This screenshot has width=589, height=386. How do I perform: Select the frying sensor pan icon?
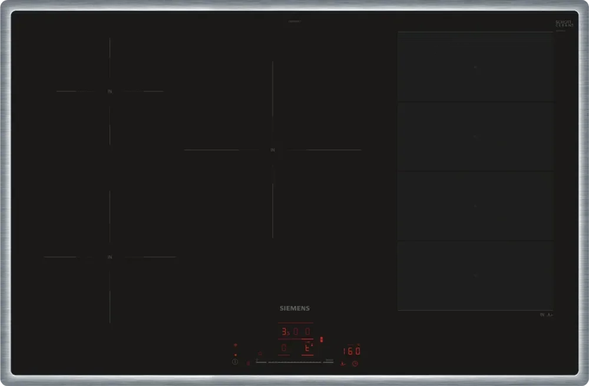point(343,363)
